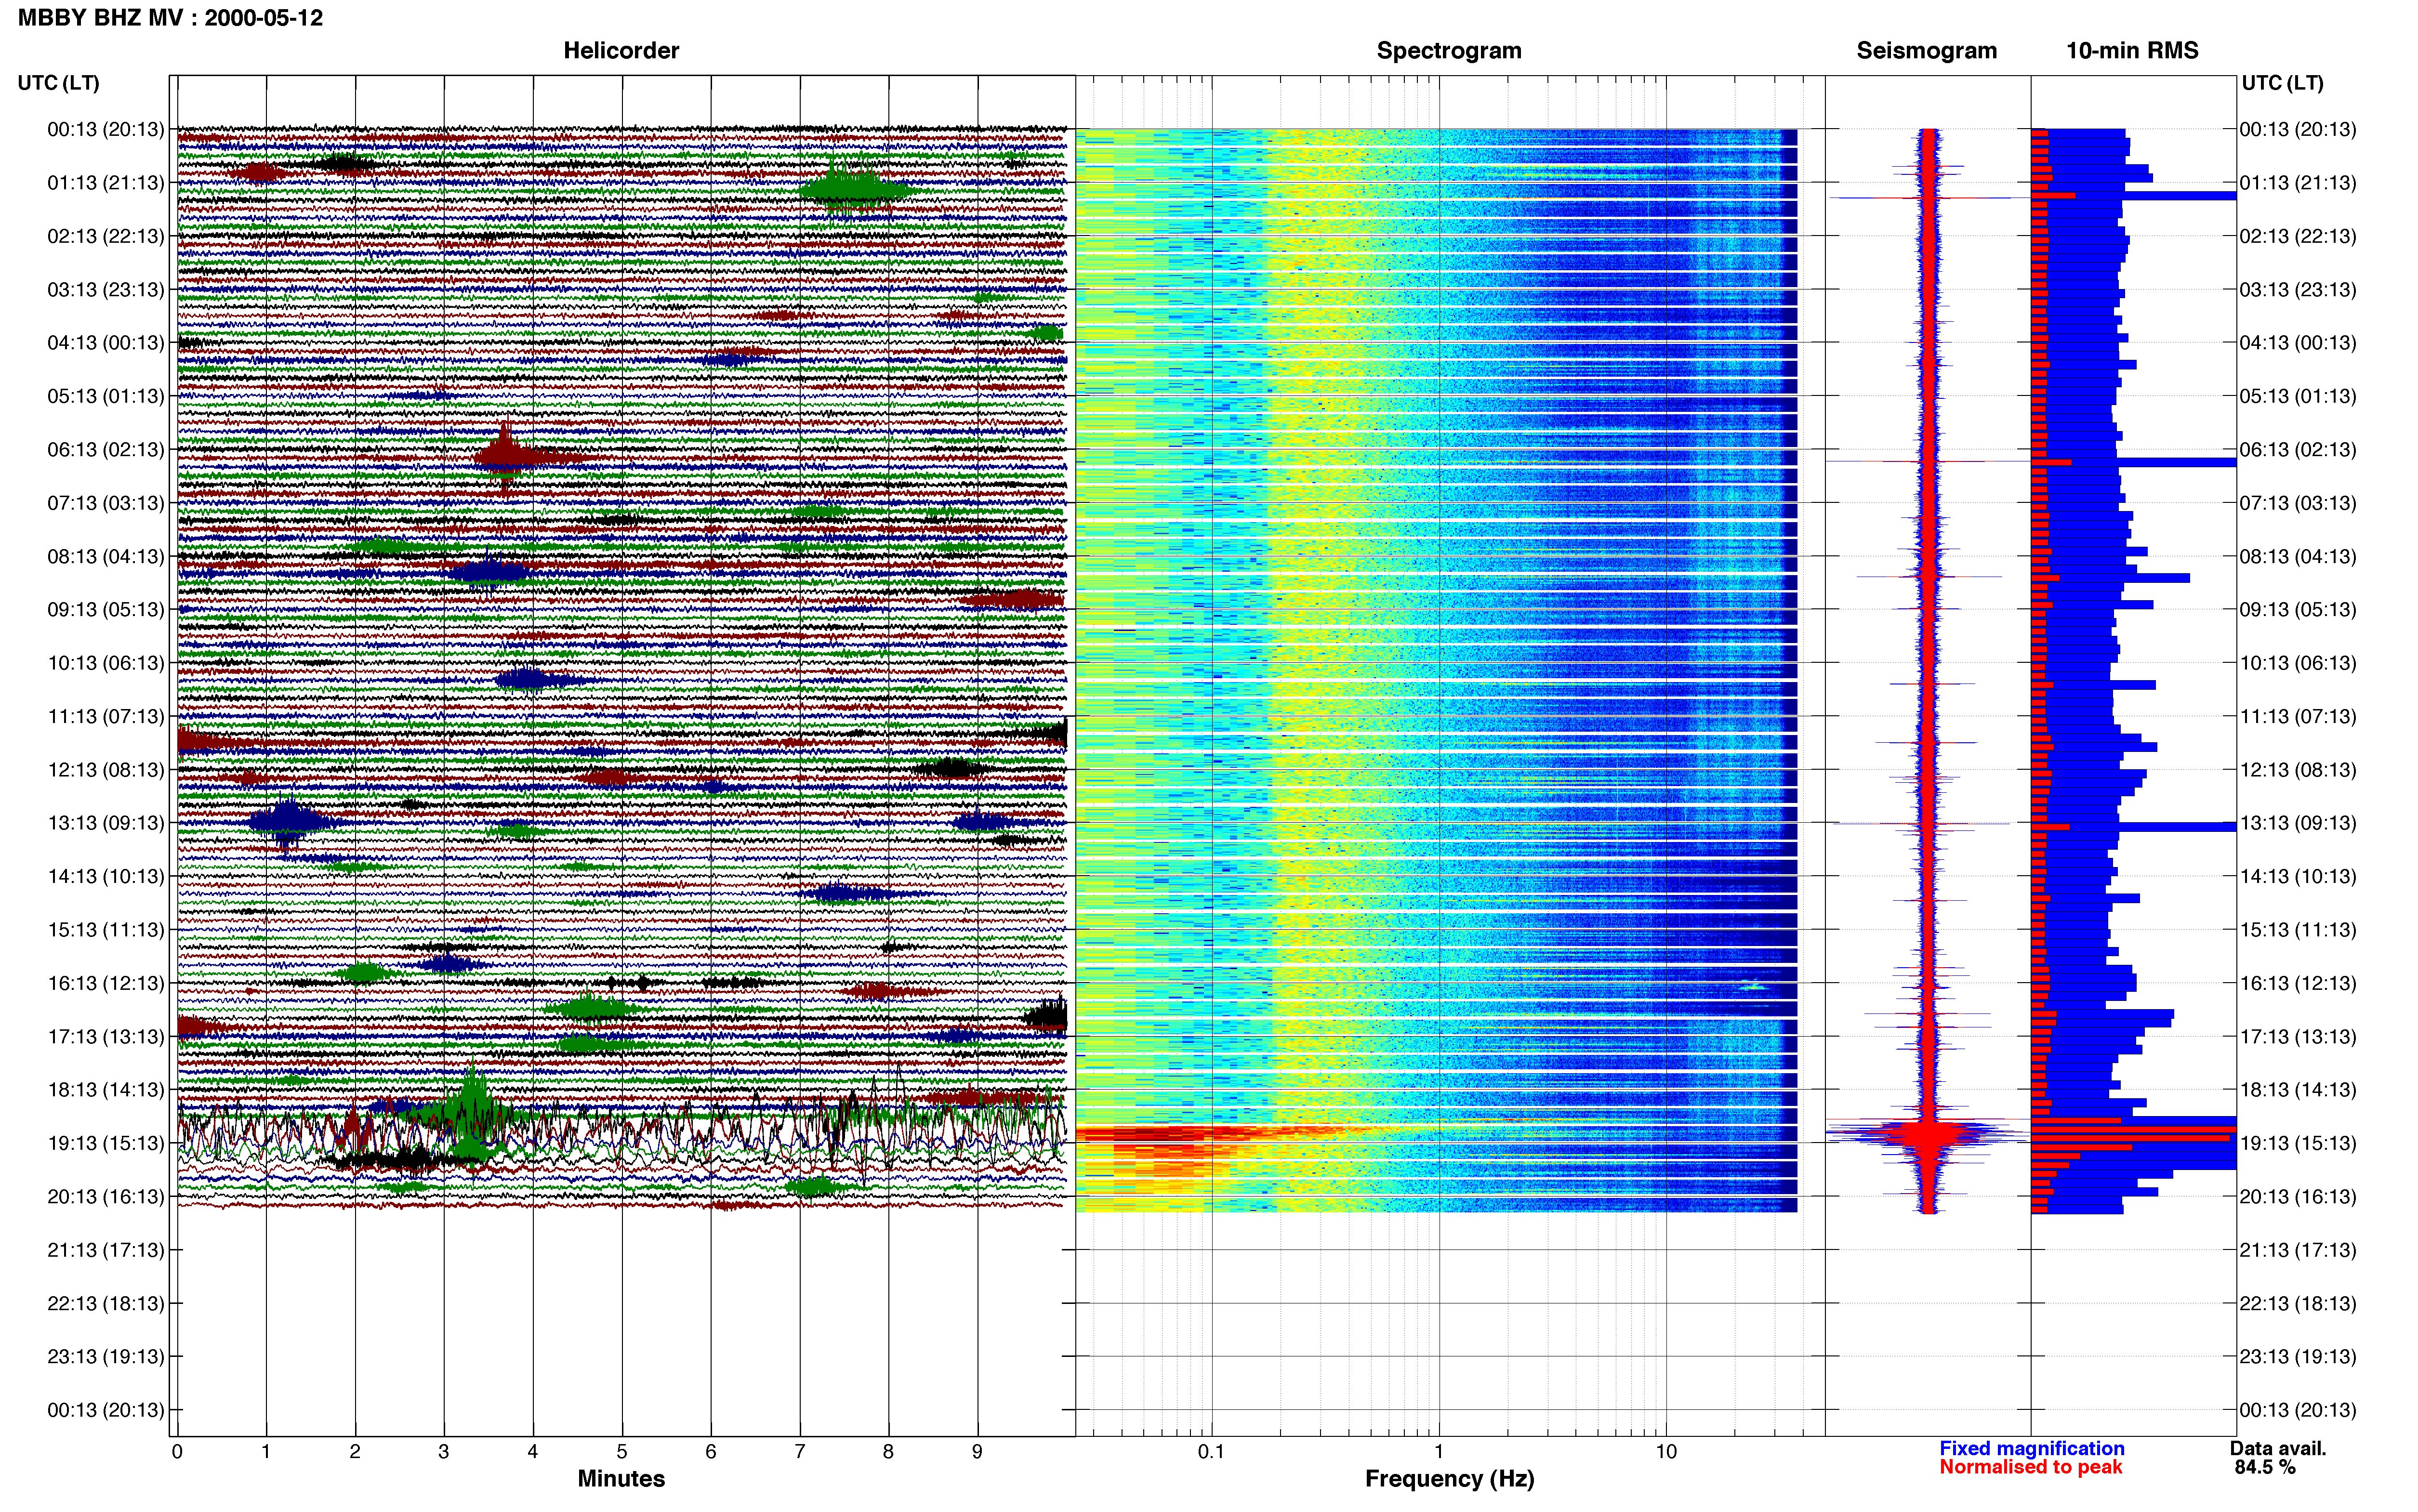This screenshot has width=2418, height=1512.
Task: Click the left 'UTC (LT)' axis label
Action: 58,83
